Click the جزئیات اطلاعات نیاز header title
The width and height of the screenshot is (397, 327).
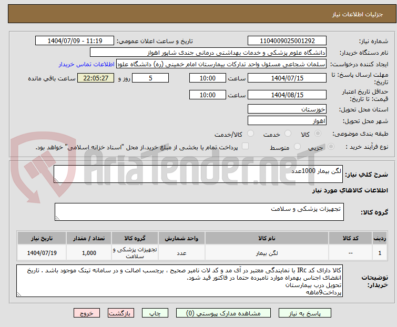(357, 14)
